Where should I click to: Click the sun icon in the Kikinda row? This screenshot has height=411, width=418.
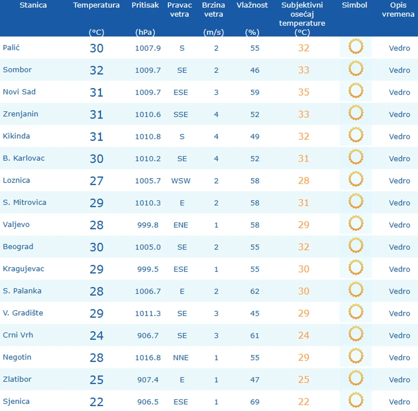(x=356, y=135)
